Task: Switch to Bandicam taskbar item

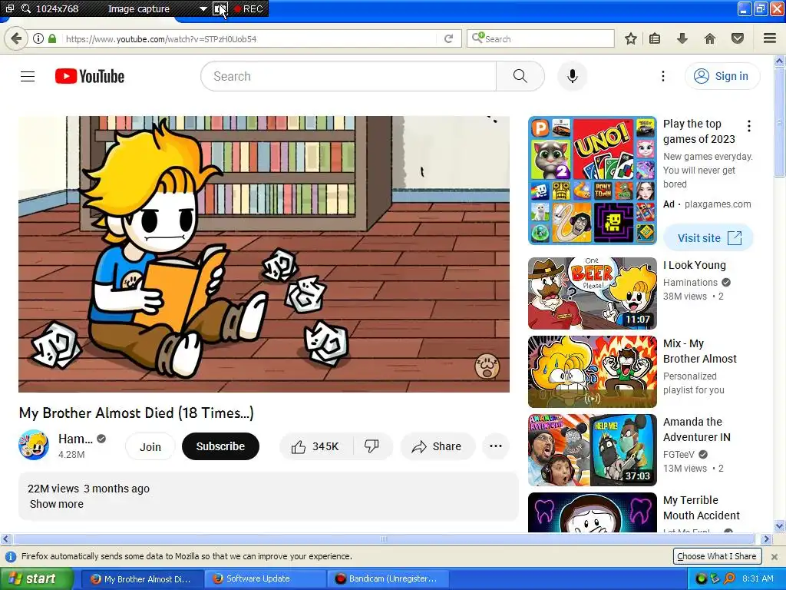Action: 388,578
